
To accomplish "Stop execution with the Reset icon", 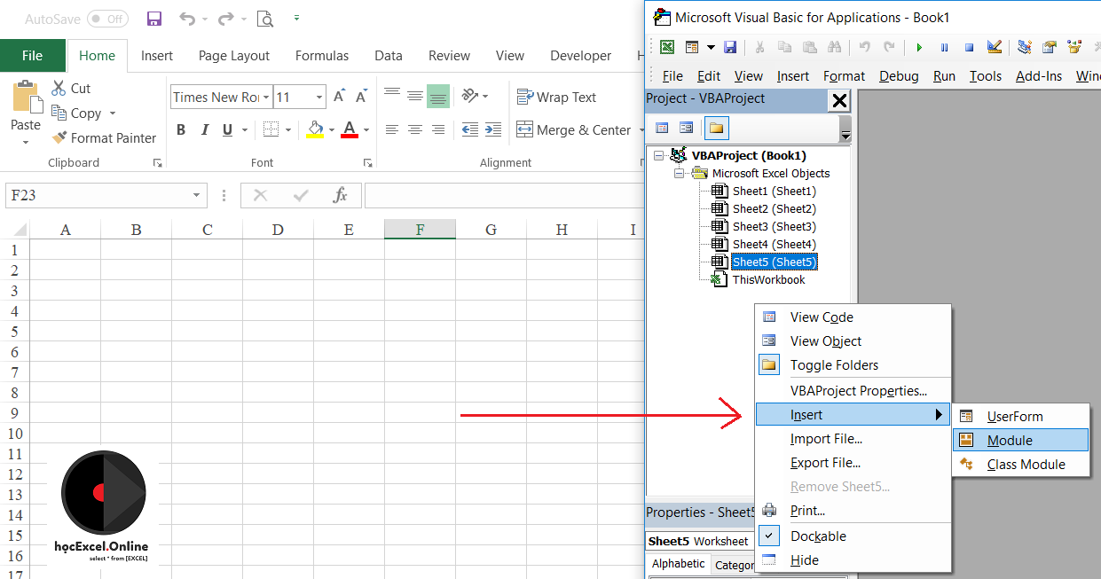I will point(969,47).
